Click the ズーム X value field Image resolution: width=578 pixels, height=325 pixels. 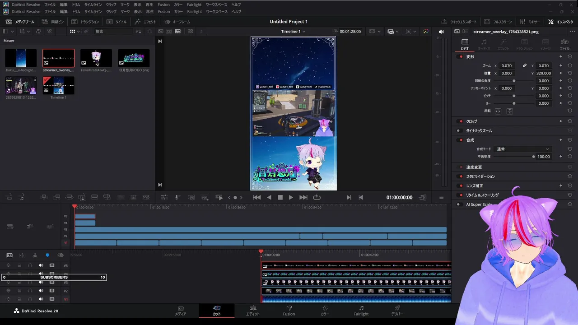507,66
